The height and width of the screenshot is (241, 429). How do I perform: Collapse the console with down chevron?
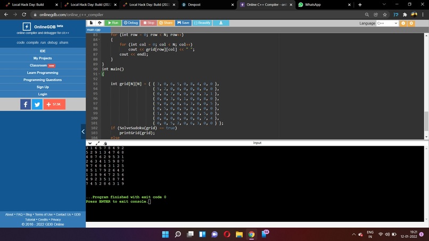[x=90, y=143]
